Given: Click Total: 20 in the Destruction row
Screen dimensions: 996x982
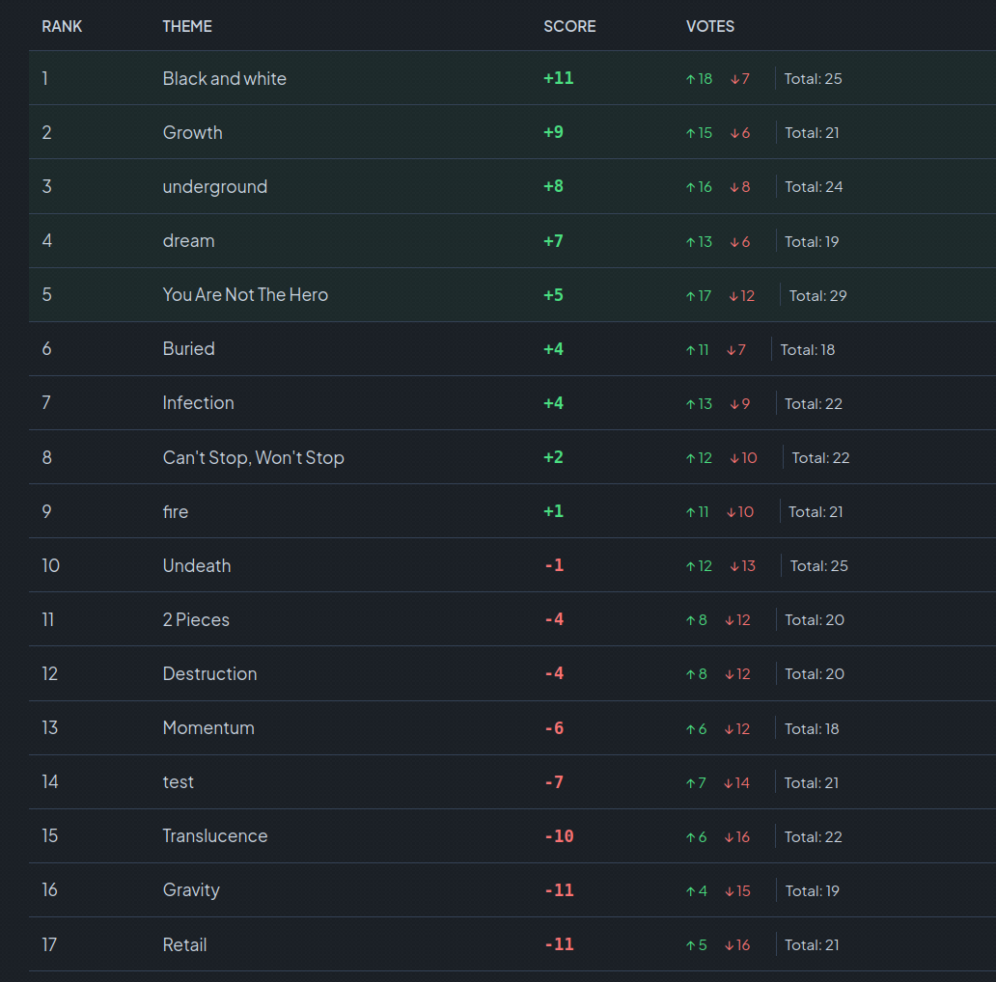Looking at the screenshot, I should 815,674.
